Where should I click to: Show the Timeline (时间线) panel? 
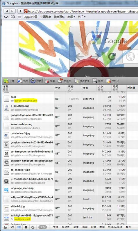64,81
